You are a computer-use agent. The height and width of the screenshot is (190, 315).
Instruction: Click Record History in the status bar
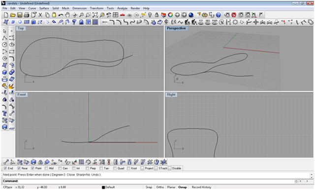pyautogui.click(x=201, y=187)
